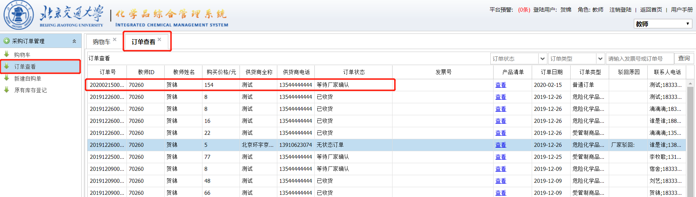
Task: Close the 订单查看 tab
Action: click(159, 40)
